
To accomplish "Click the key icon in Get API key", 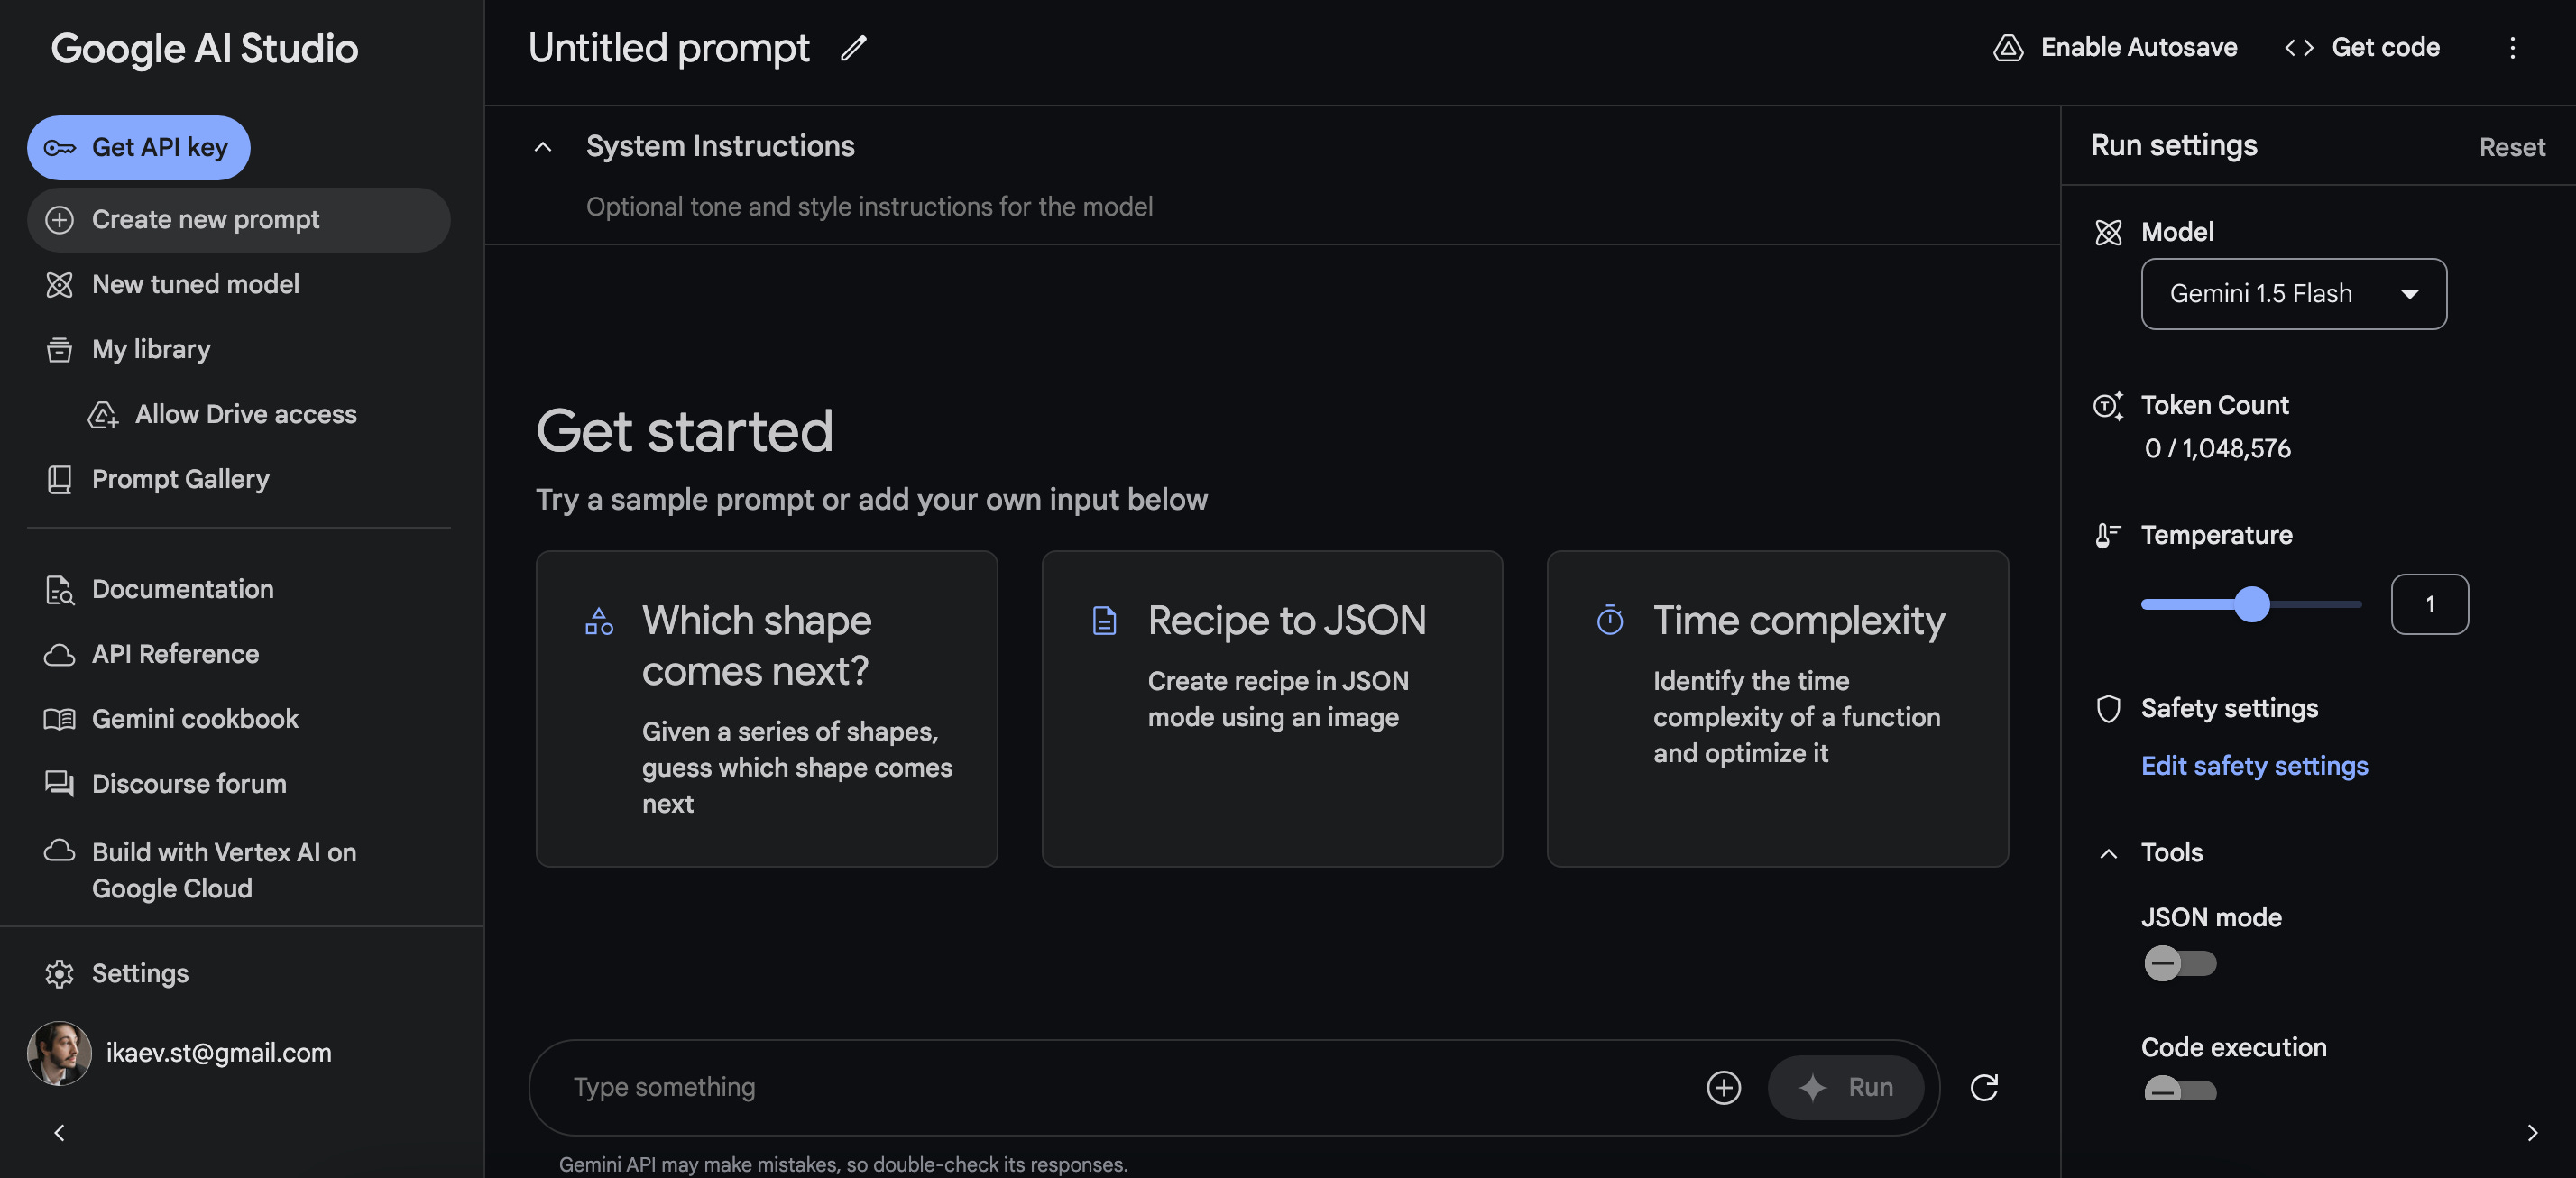I will click(60, 148).
